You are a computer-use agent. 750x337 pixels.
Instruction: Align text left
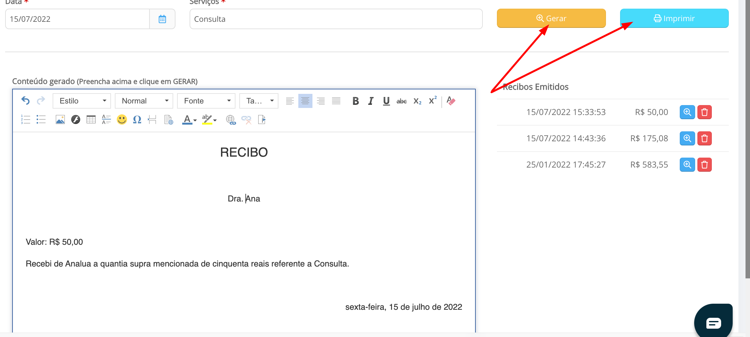(x=290, y=101)
